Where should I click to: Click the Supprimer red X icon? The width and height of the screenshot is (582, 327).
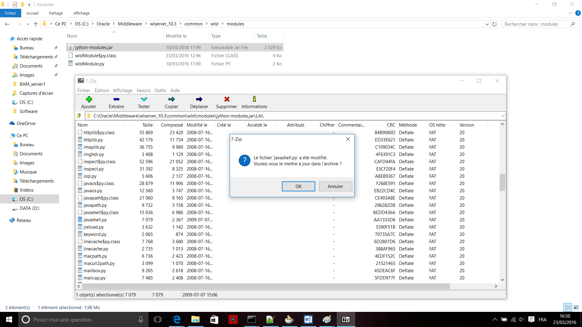227,99
